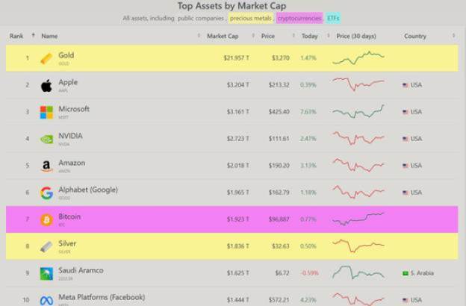Click the Bitcoin coin icon
Viewport: 466px width, 306px height.
pos(46,219)
